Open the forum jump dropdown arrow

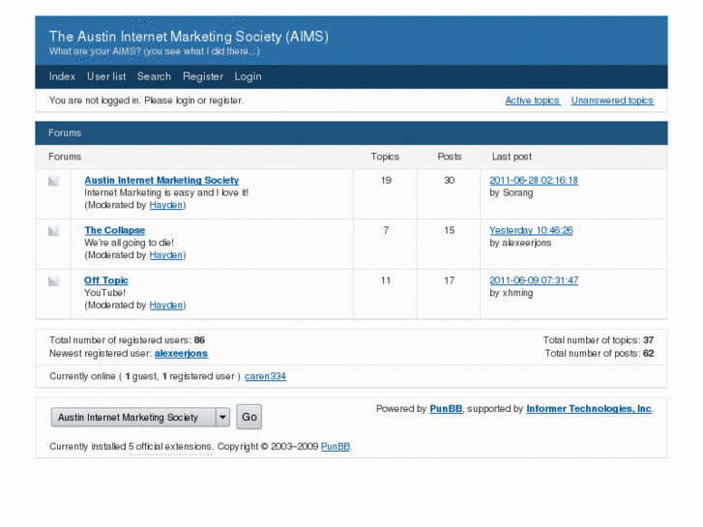222,418
